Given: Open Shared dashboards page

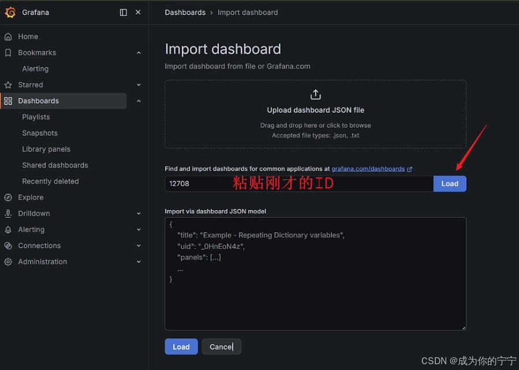Looking at the screenshot, I should click(x=55, y=165).
